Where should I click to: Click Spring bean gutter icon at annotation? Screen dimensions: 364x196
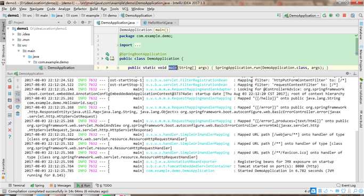107,54
